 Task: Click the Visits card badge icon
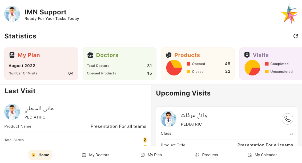coord(247,55)
